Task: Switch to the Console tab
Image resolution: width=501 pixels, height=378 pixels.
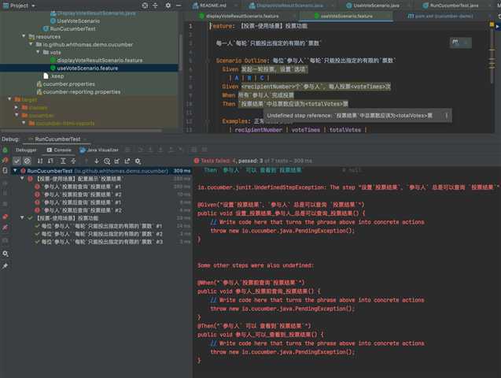Action: pyautogui.click(x=61, y=149)
